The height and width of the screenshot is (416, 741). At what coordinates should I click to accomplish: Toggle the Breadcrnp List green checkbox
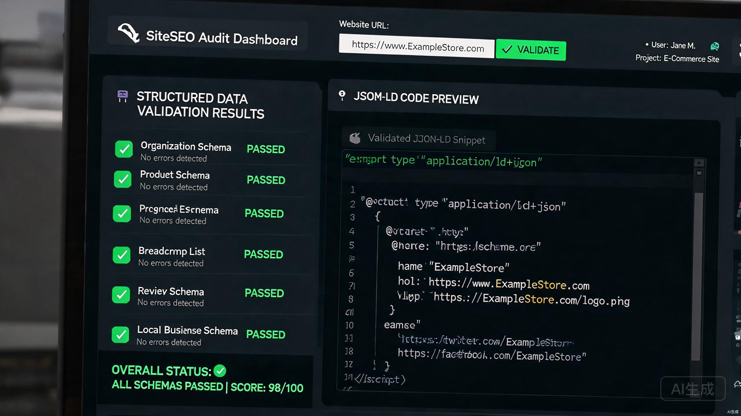(122, 255)
